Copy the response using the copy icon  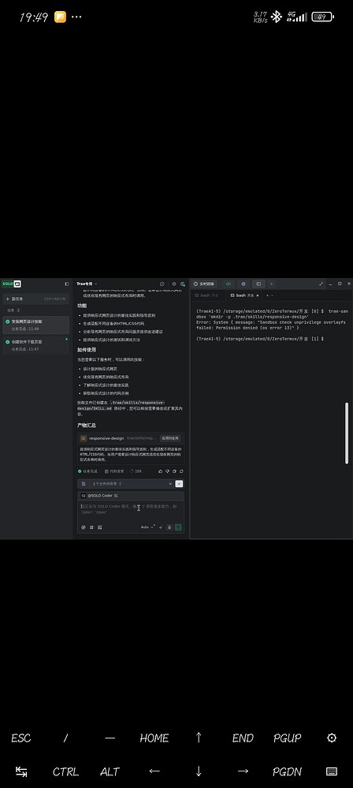point(174,471)
